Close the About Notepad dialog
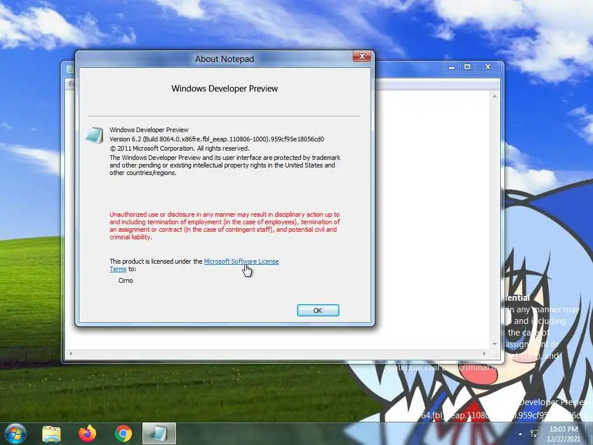The image size is (593, 445). (362, 56)
